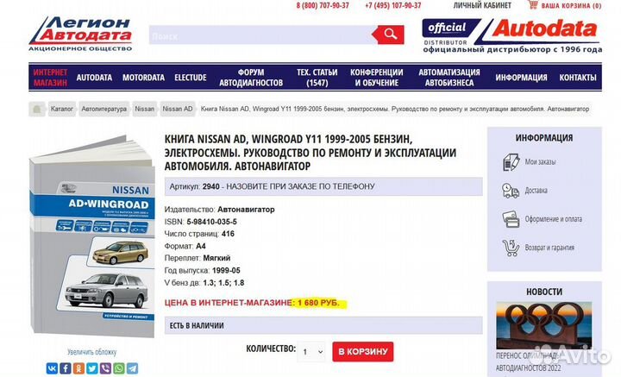Open Личный кабинет link
The height and width of the screenshot is (377, 621).
482,5
